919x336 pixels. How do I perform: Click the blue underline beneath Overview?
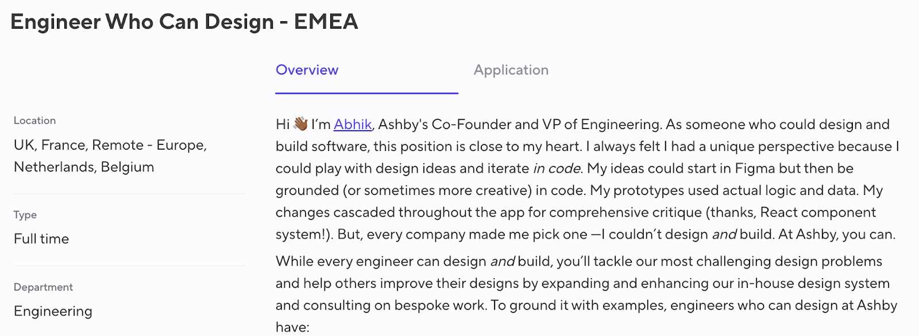point(366,93)
